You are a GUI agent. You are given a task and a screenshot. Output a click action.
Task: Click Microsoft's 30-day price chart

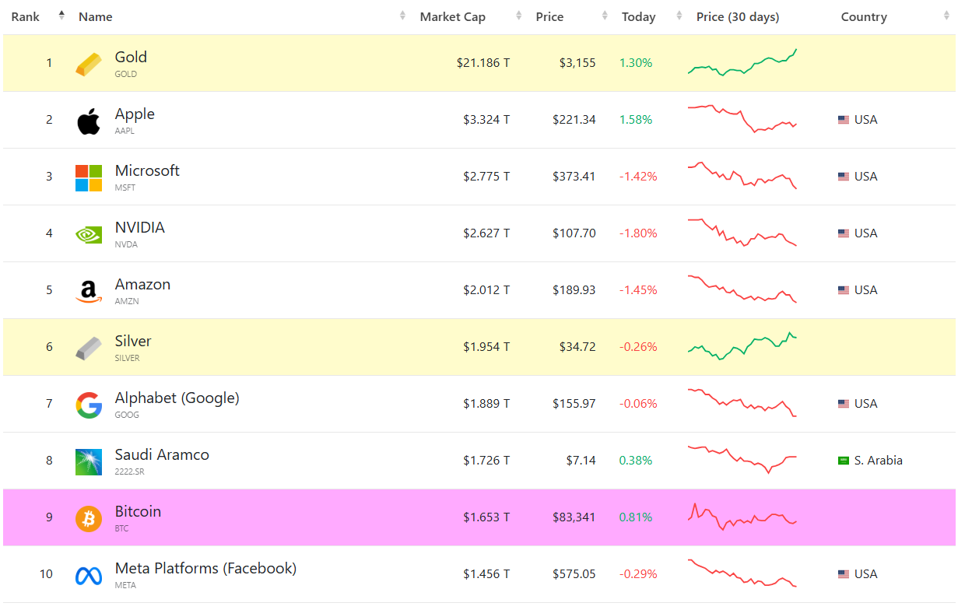pos(742,176)
